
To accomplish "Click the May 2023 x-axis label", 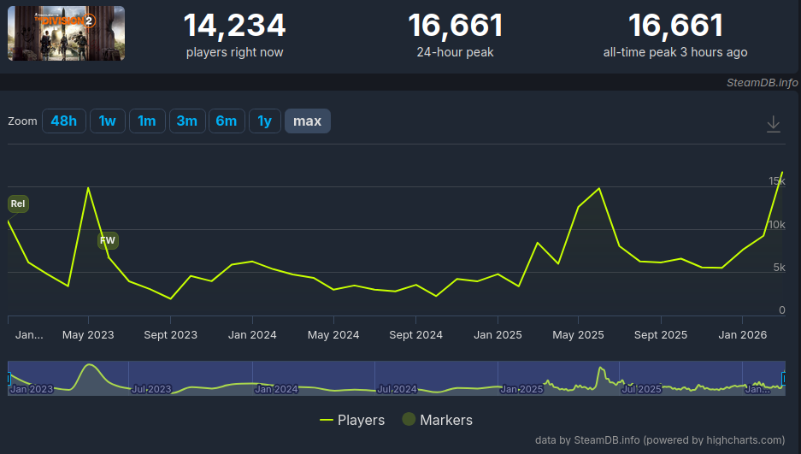I will click(88, 335).
